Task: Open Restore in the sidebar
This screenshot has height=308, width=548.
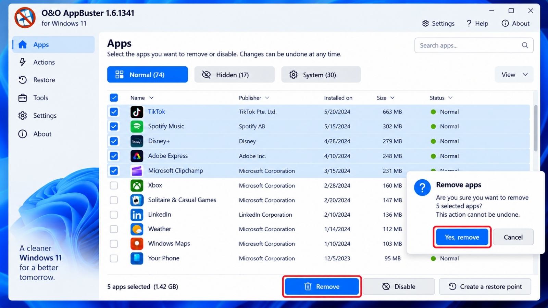Action: tap(53, 80)
